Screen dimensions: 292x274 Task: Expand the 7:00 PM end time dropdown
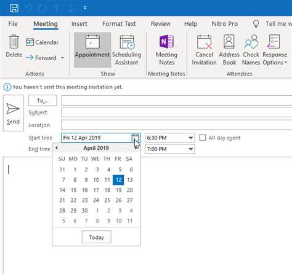[191, 149]
